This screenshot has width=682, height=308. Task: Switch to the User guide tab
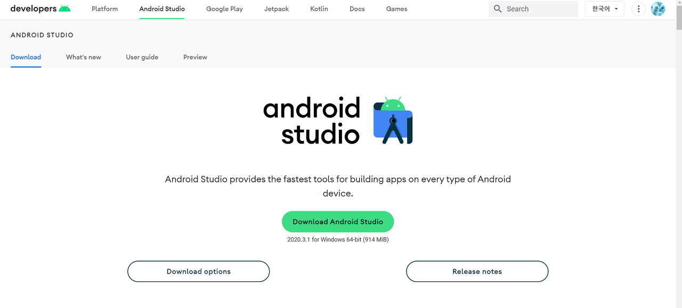tap(142, 57)
